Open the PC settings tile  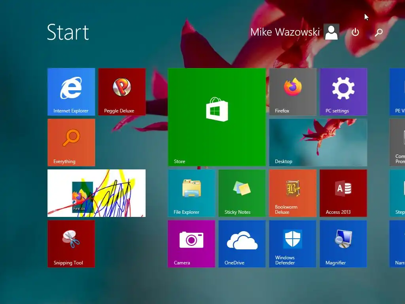343,92
